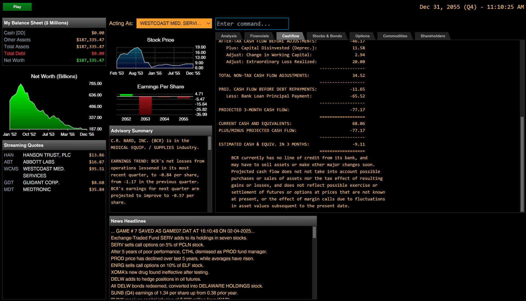Click the CTHL dismissed as PROD manager headline
The height and width of the screenshot is (301, 526).
(189, 252)
